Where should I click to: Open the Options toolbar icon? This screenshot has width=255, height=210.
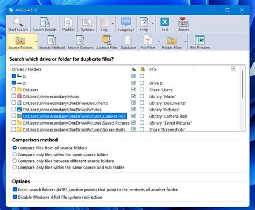pyautogui.click(x=87, y=23)
